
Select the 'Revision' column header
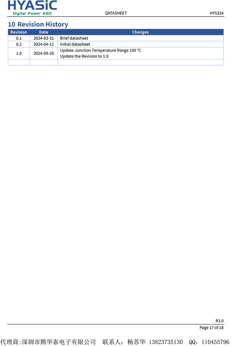pyautogui.click(x=19, y=32)
